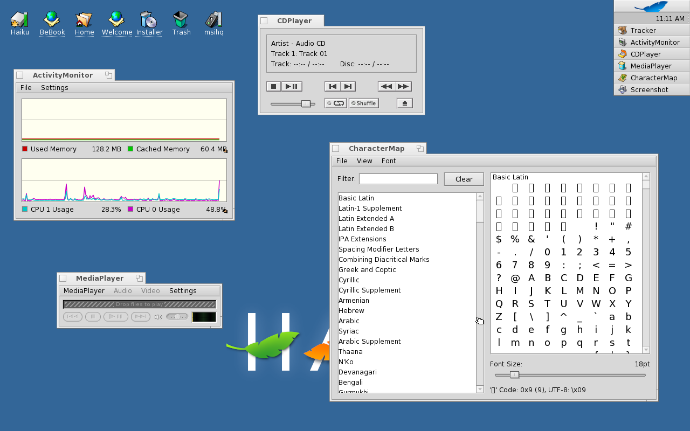The width and height of the screenshot is (690, 431).
Task: Select Basic Latin in block list
Action: 406,198
